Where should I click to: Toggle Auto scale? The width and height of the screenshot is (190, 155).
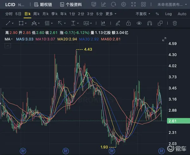point(182,14)
